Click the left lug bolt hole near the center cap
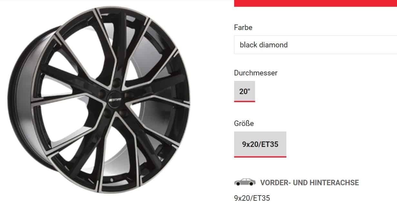397x212 pixels. pos(102,93)
